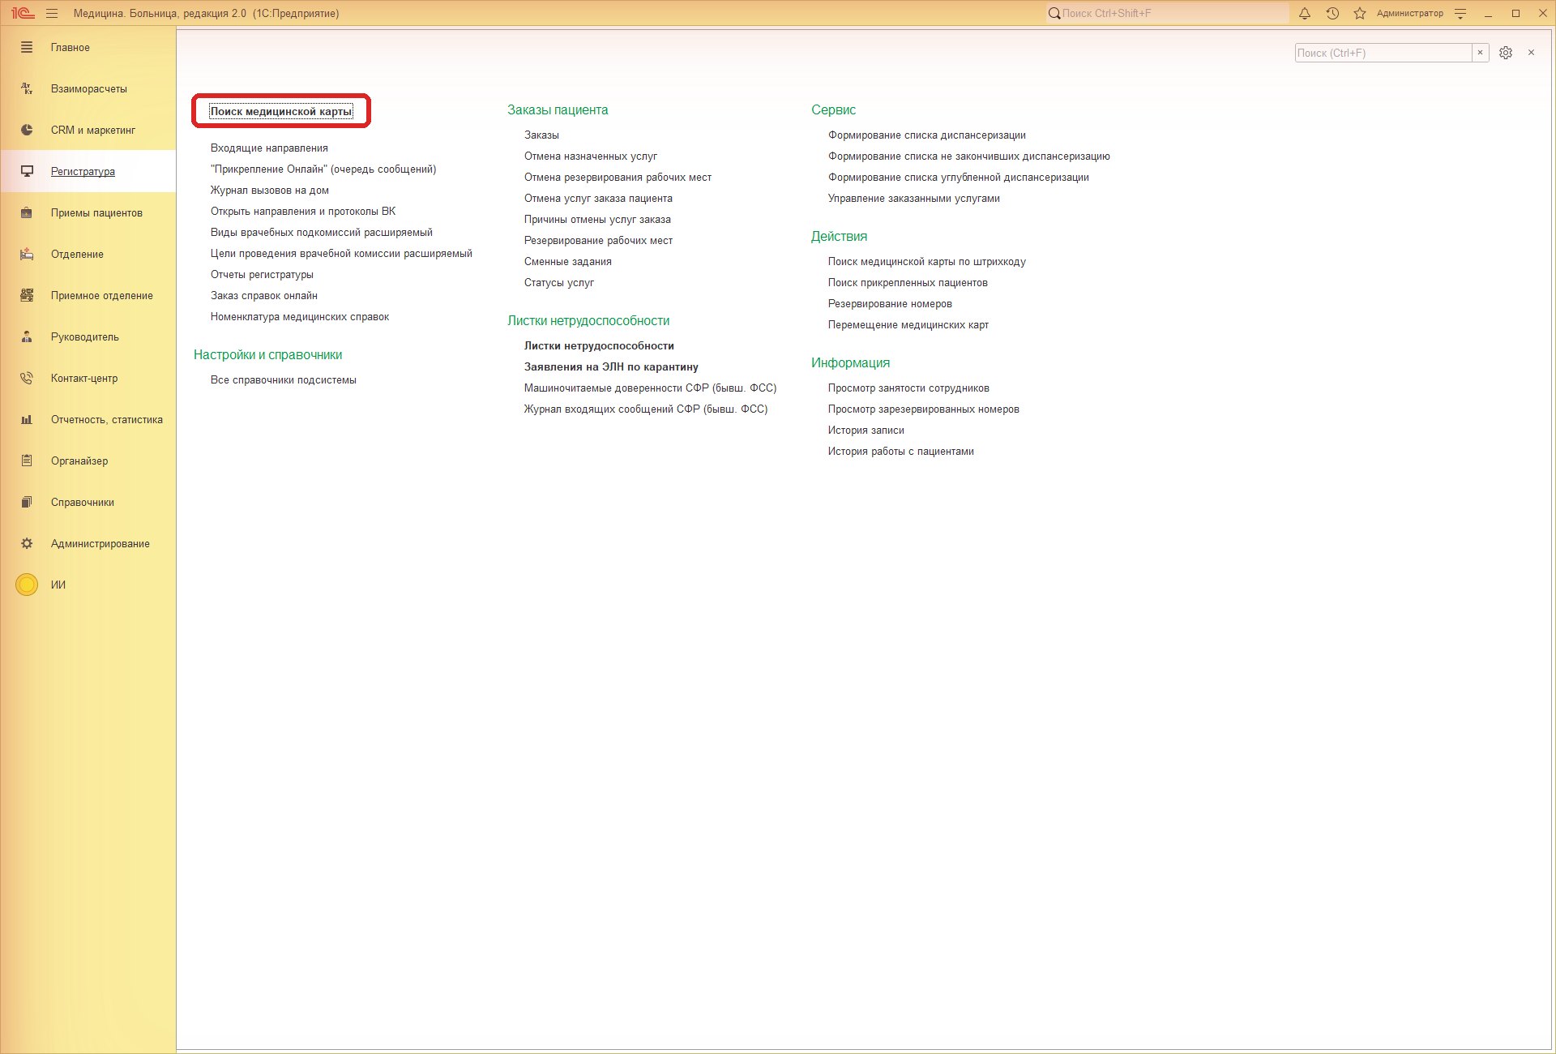The height and width of the screenshot is (1054, 1556).
Task: Open Резервирование рабочих мест
Action: click(598, 240)
